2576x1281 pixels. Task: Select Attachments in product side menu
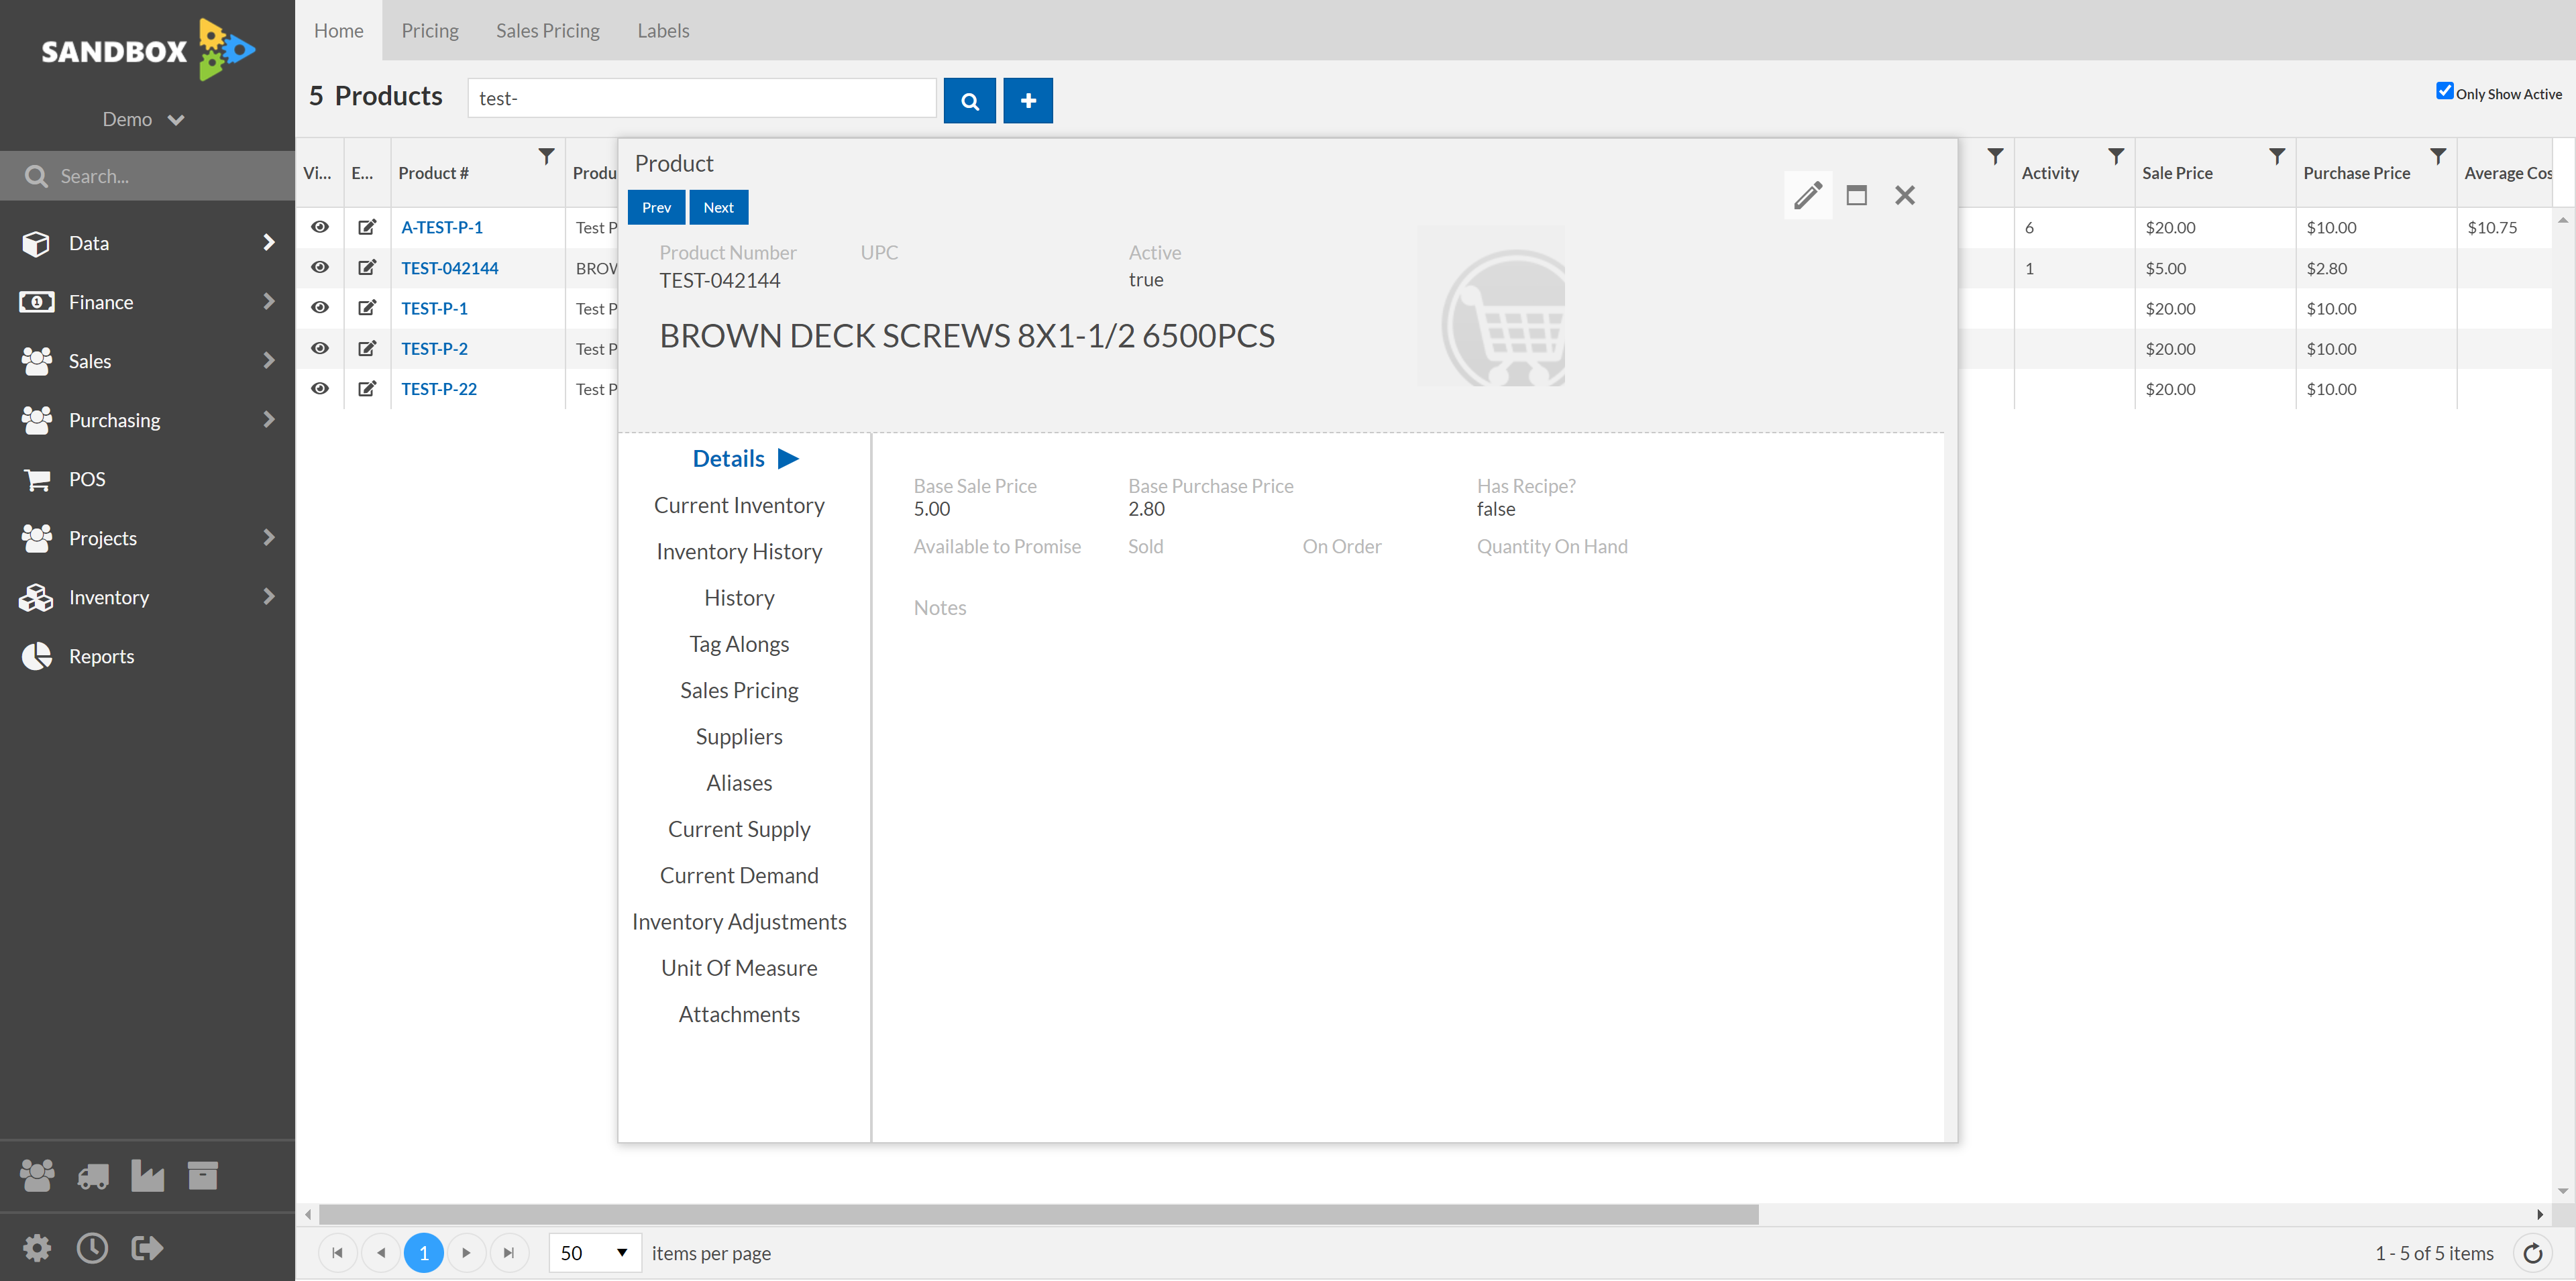pyautogui.click(x=739, y=1014)
